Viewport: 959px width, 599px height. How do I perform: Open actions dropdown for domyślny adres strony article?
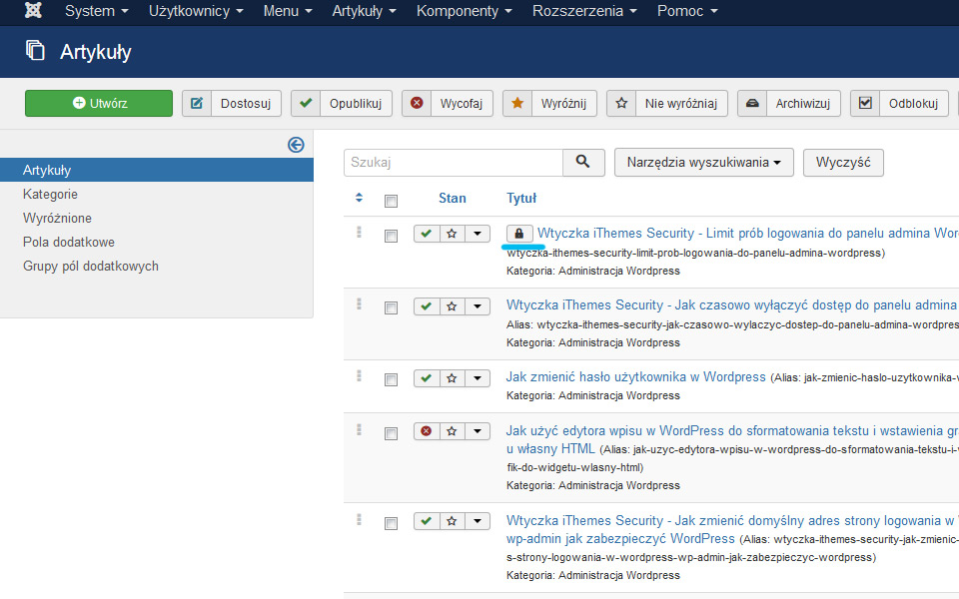[478, 521]
